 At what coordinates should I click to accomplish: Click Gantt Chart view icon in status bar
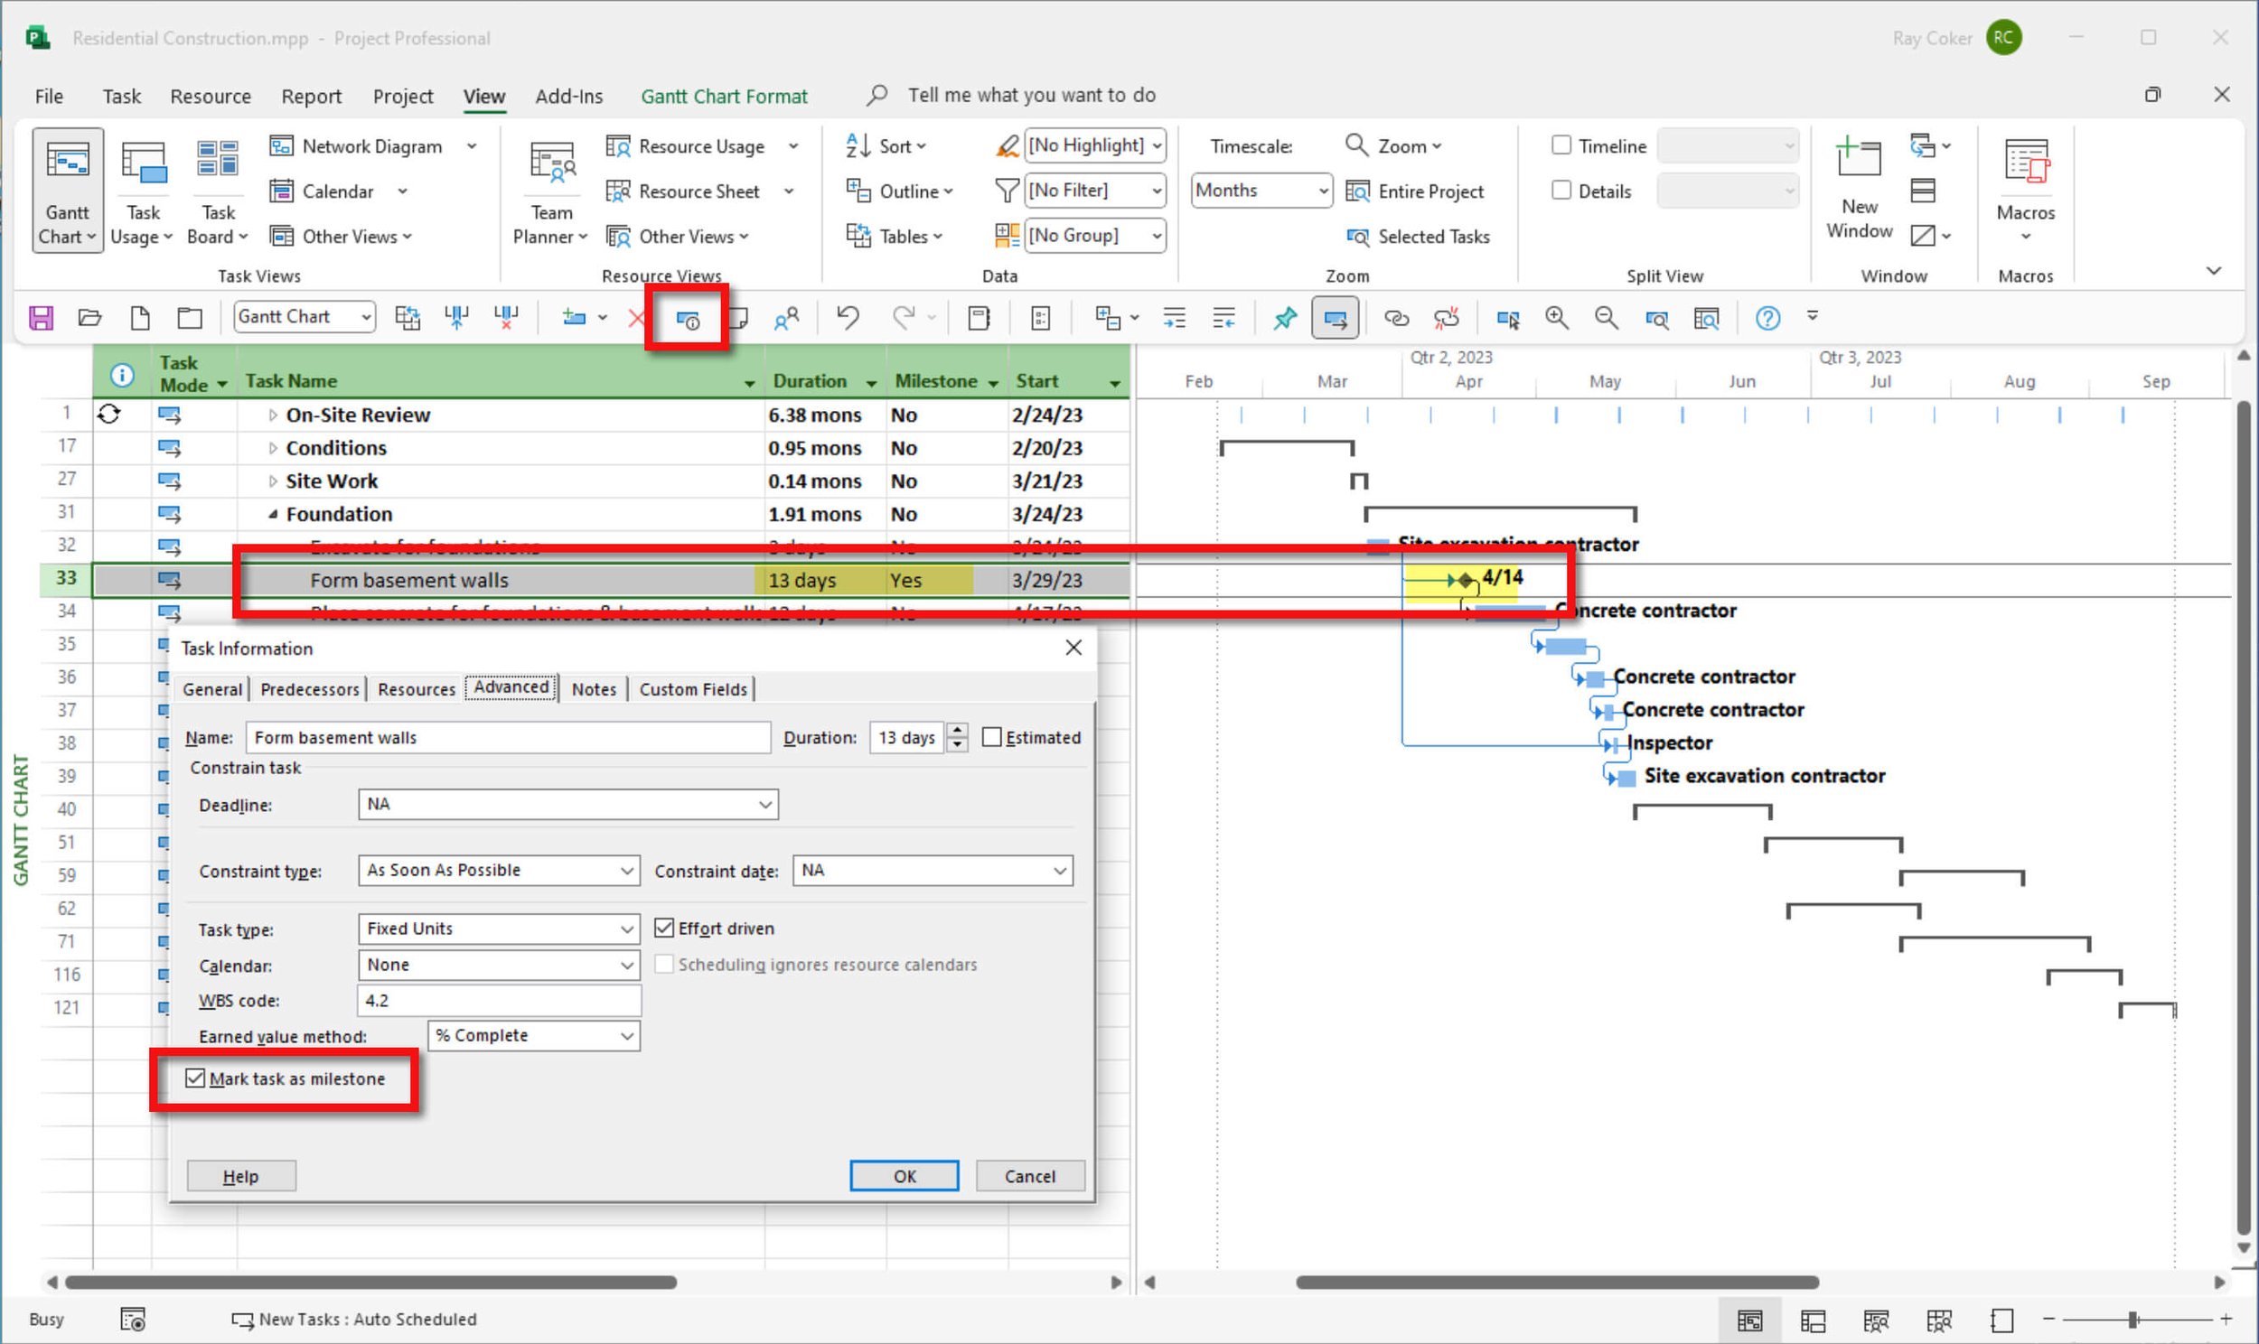click(x=1750, y=1320)
